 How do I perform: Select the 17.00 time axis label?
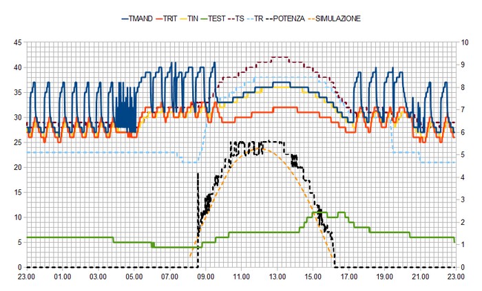349,277
